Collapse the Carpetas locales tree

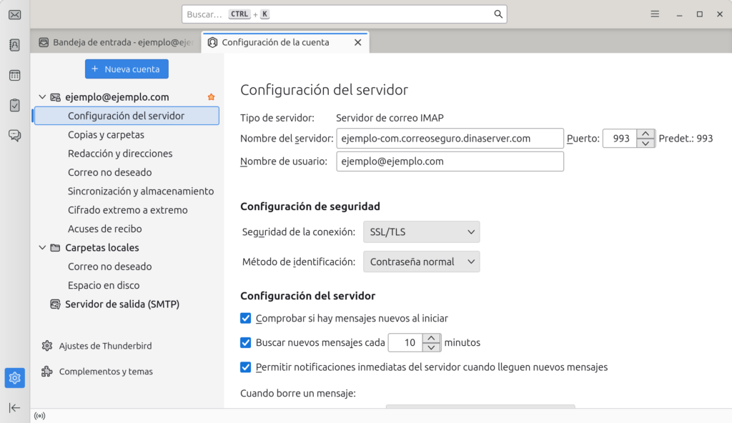click(x=43, y=247)
